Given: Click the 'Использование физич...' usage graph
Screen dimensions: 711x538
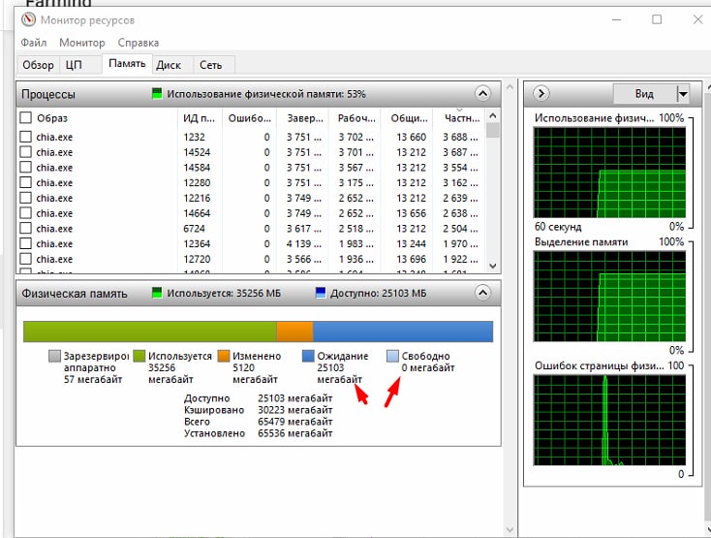Looking at the screenshot, I should [x=609, y=173].
